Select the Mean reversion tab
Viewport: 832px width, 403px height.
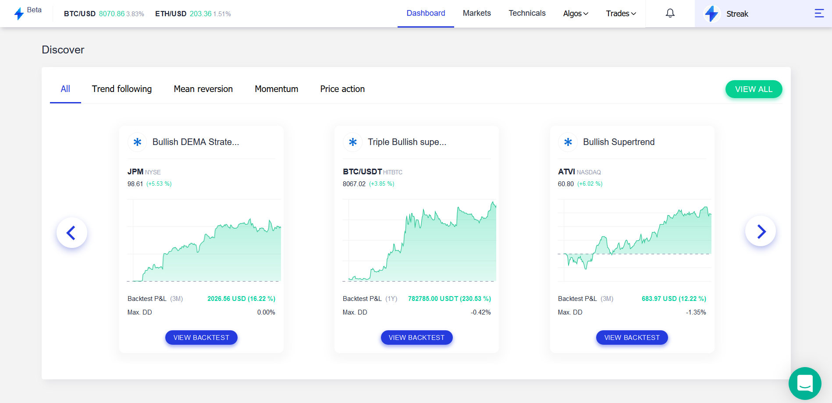click(203, 89)
